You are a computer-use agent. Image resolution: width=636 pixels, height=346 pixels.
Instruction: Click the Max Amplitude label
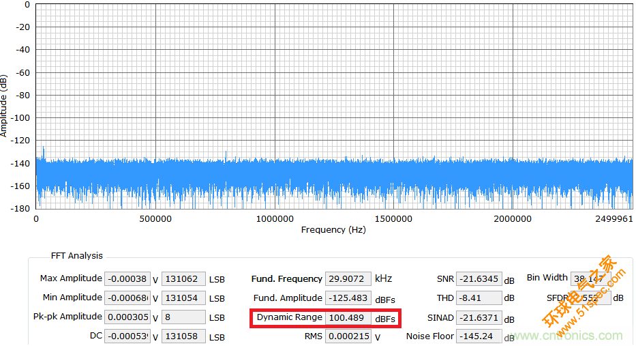click(71, 278)
